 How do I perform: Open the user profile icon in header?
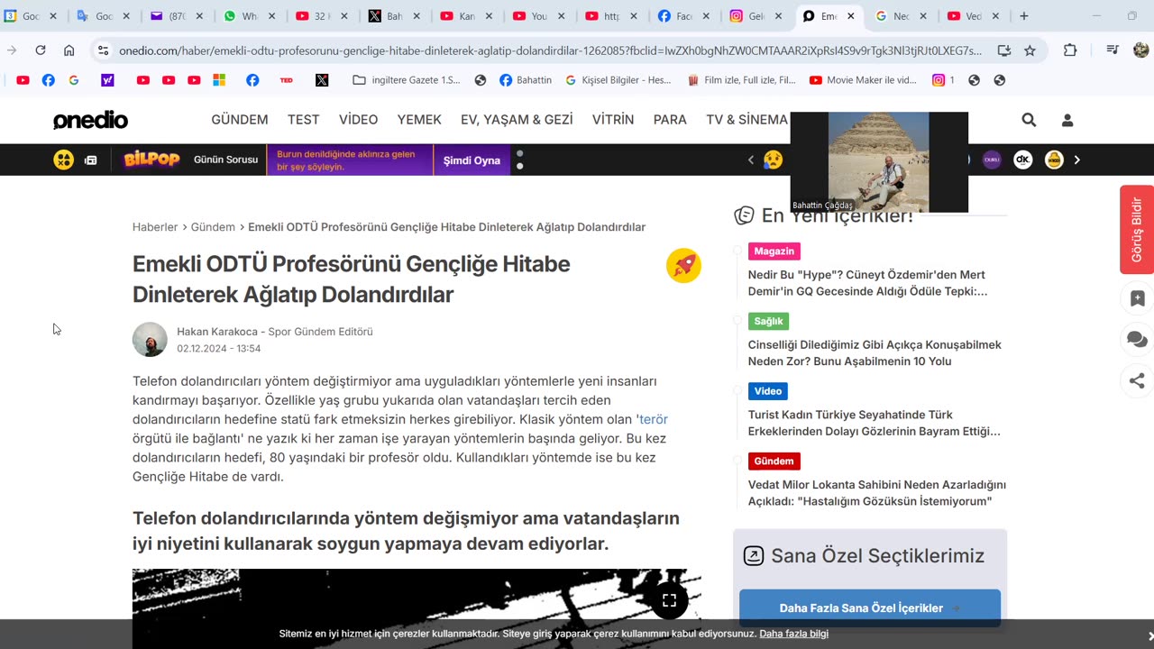(1067, 120)
